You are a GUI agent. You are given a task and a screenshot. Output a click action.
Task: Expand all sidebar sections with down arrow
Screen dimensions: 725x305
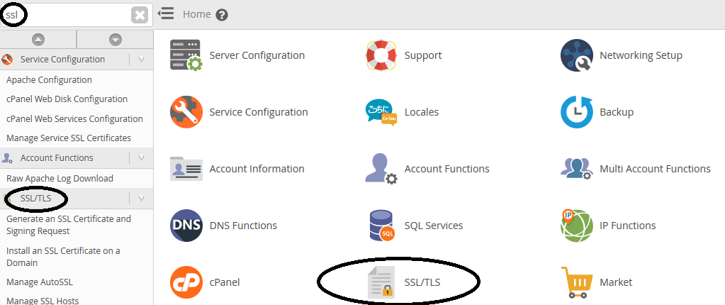(x=115, y=40)
